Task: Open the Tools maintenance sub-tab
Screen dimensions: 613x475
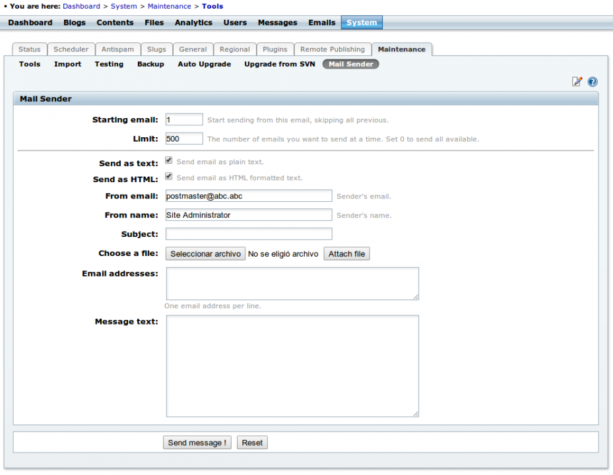Action: (x=30, y=64)
